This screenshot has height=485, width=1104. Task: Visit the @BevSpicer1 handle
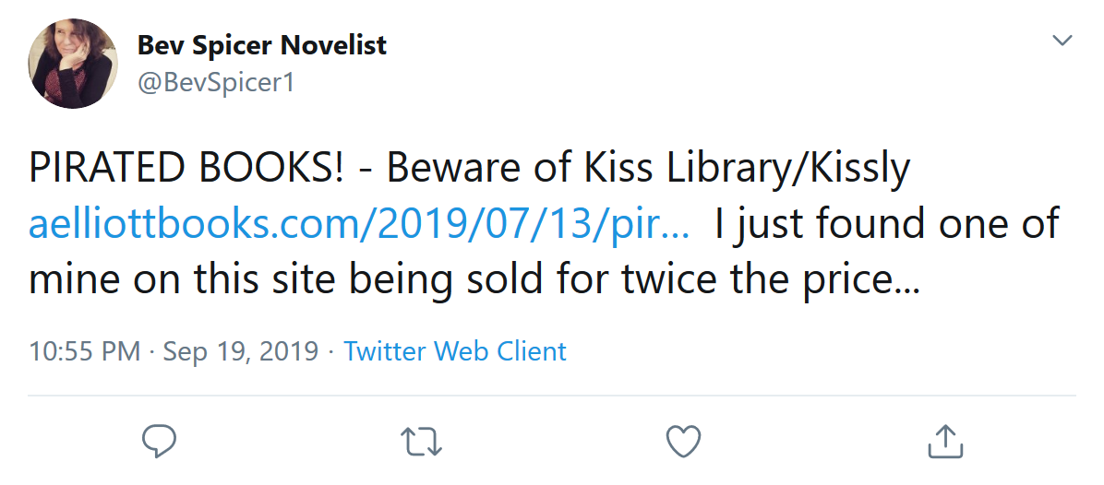click(x=215, y=82)
